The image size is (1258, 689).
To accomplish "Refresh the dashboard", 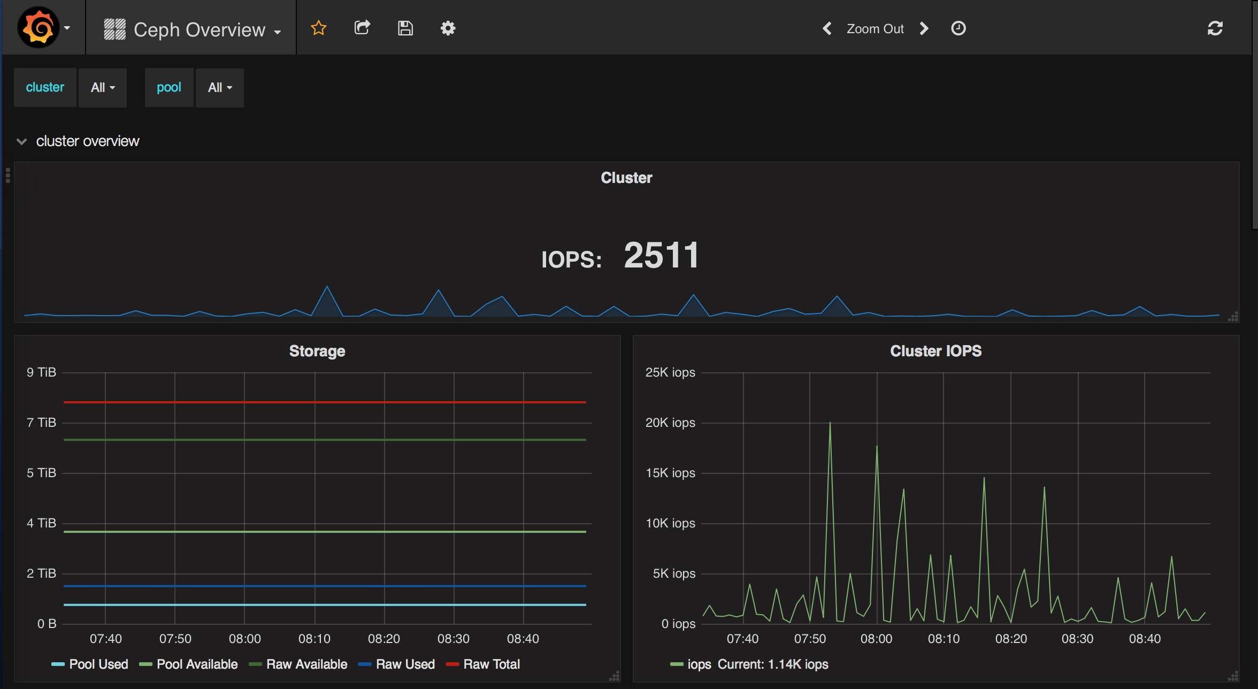I will [x=1215, y=28].
